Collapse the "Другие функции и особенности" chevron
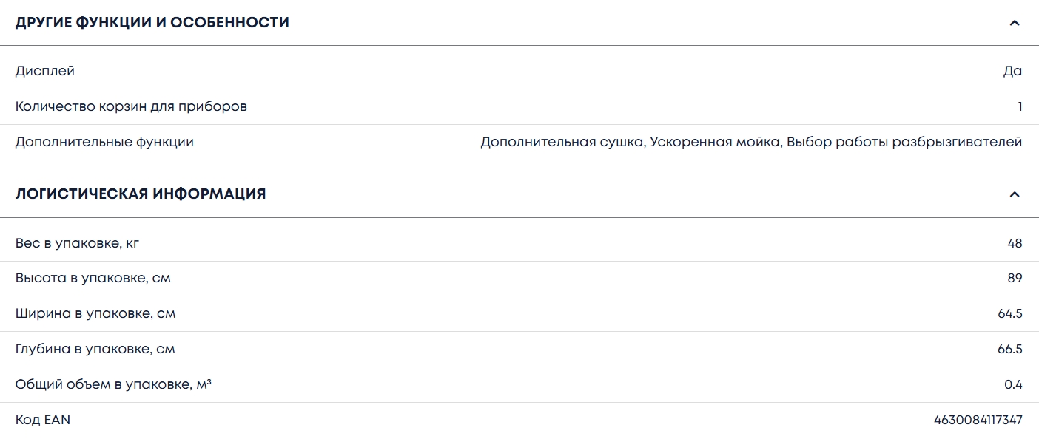Image resolution: width=1039 pixels, height=439 pixels. click(1015, 23)
